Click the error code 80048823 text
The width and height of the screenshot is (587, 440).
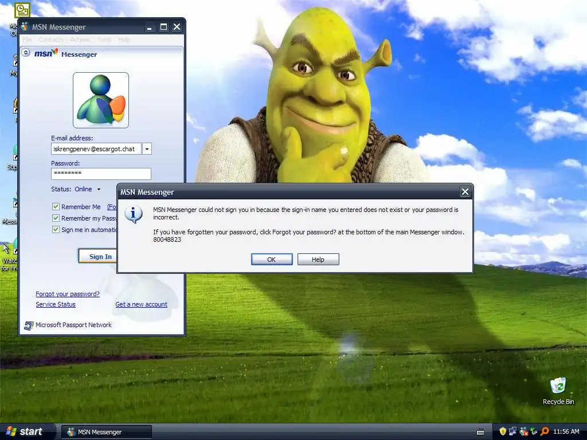pos(167,239)
